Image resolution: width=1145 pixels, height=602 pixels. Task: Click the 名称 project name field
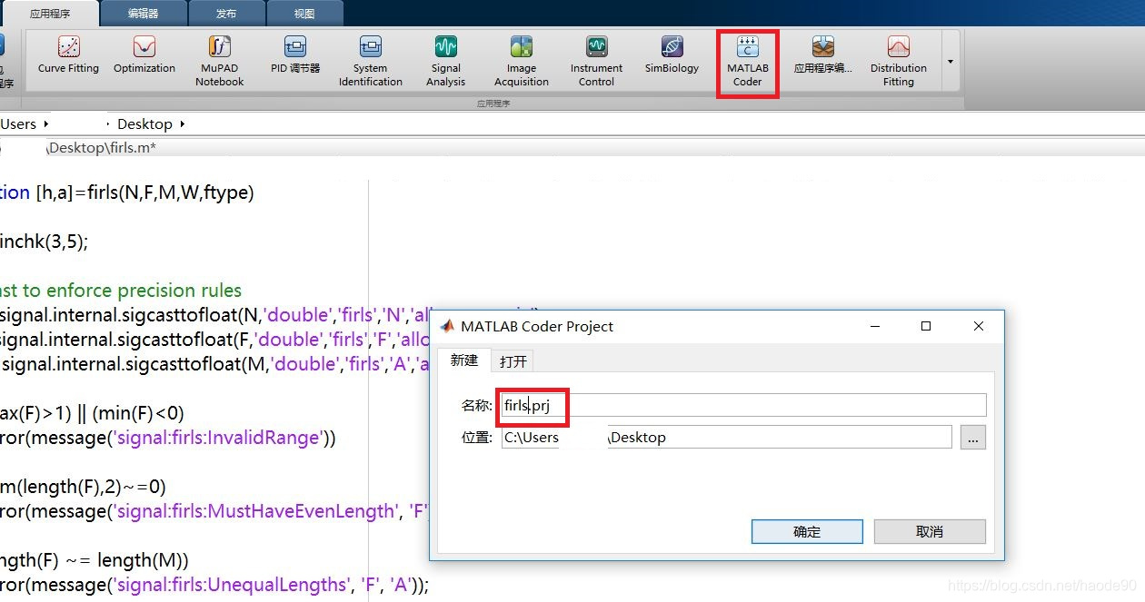(742, 405)
